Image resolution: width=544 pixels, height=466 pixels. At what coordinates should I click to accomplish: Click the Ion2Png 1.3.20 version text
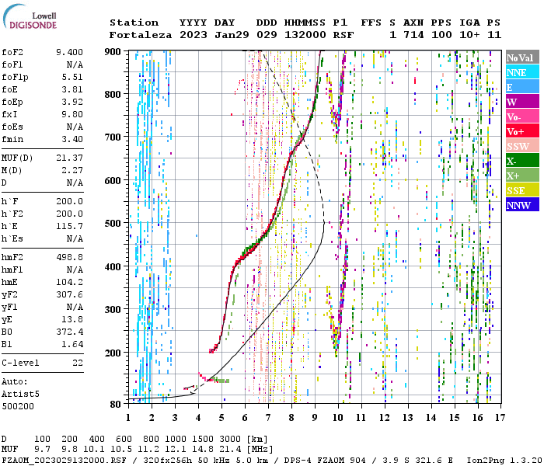[x=505, y=460]
